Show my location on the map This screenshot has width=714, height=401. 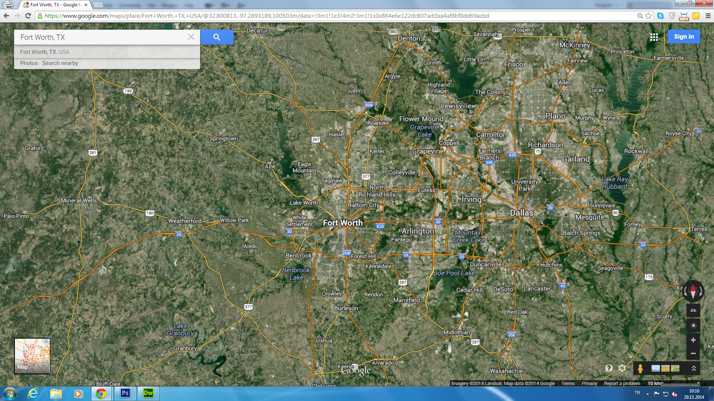[693, 326]
